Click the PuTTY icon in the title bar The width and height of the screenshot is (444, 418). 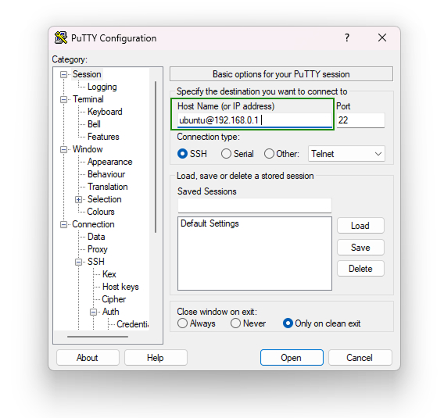click(61, 38)
